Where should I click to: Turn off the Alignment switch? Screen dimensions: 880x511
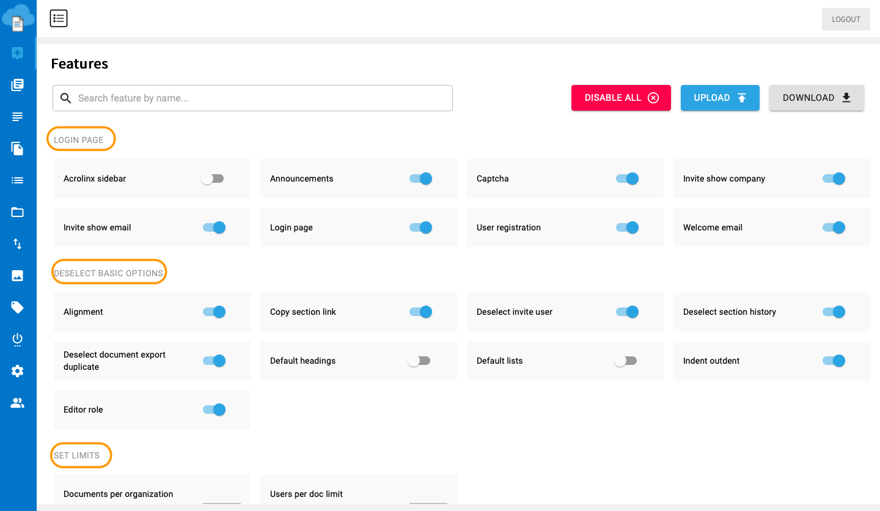[214, 312]
